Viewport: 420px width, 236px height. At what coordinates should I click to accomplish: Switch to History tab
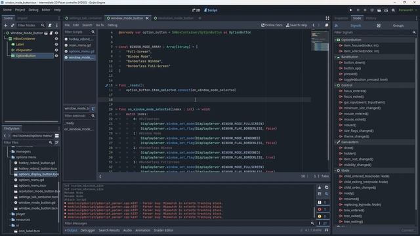[x=371, y=18]
